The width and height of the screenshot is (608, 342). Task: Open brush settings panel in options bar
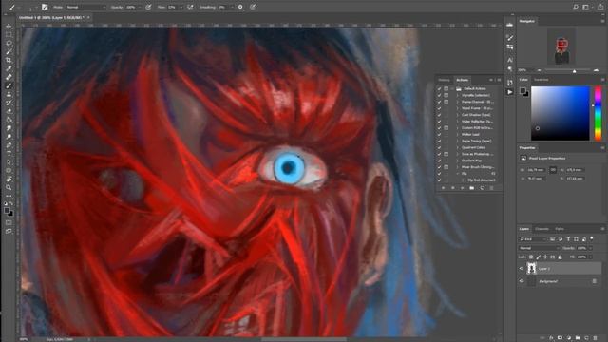point(45,7)
